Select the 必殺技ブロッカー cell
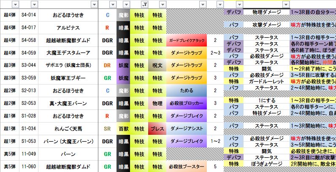This screenshot has height=172, width=336. 187,103
